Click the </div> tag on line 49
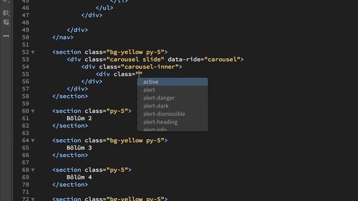Viewport: 358px width, 201px height. (77, 30)
